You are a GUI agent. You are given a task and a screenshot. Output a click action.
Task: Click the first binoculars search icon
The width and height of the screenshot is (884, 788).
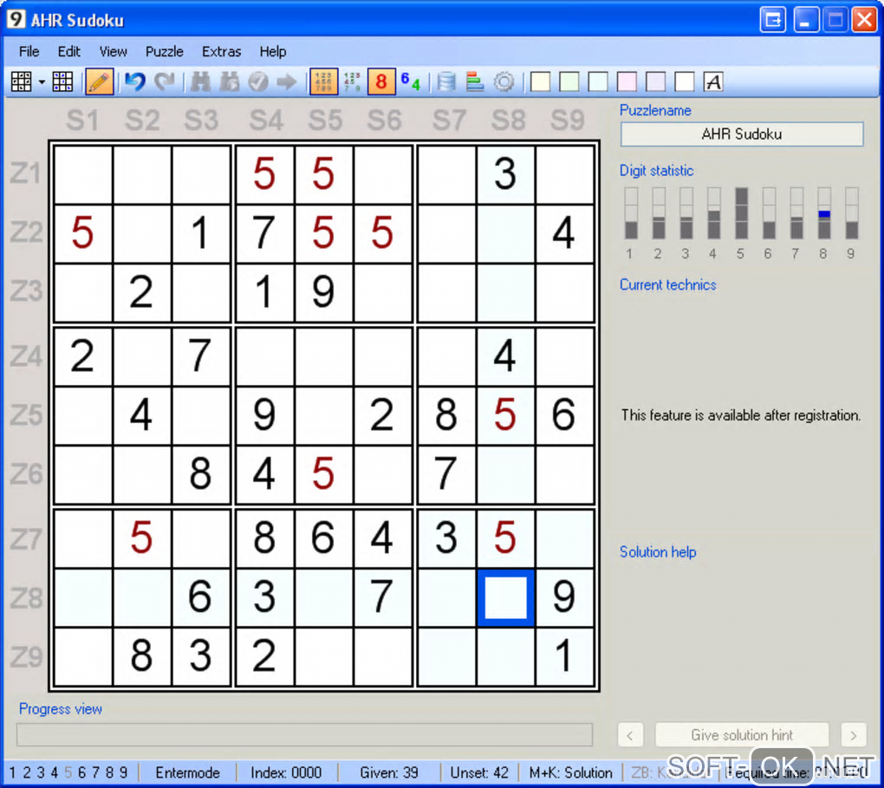coord(201,81)
